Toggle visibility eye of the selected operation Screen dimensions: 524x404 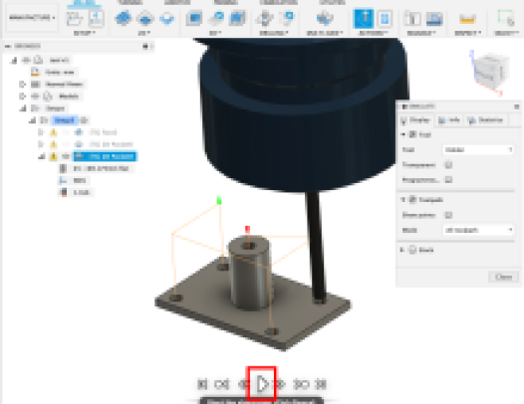(66, 156)
